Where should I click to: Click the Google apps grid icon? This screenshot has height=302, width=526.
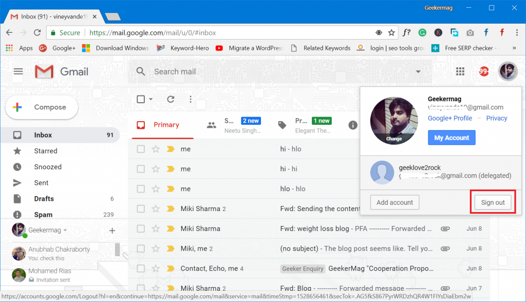click(x=460, y=71)
